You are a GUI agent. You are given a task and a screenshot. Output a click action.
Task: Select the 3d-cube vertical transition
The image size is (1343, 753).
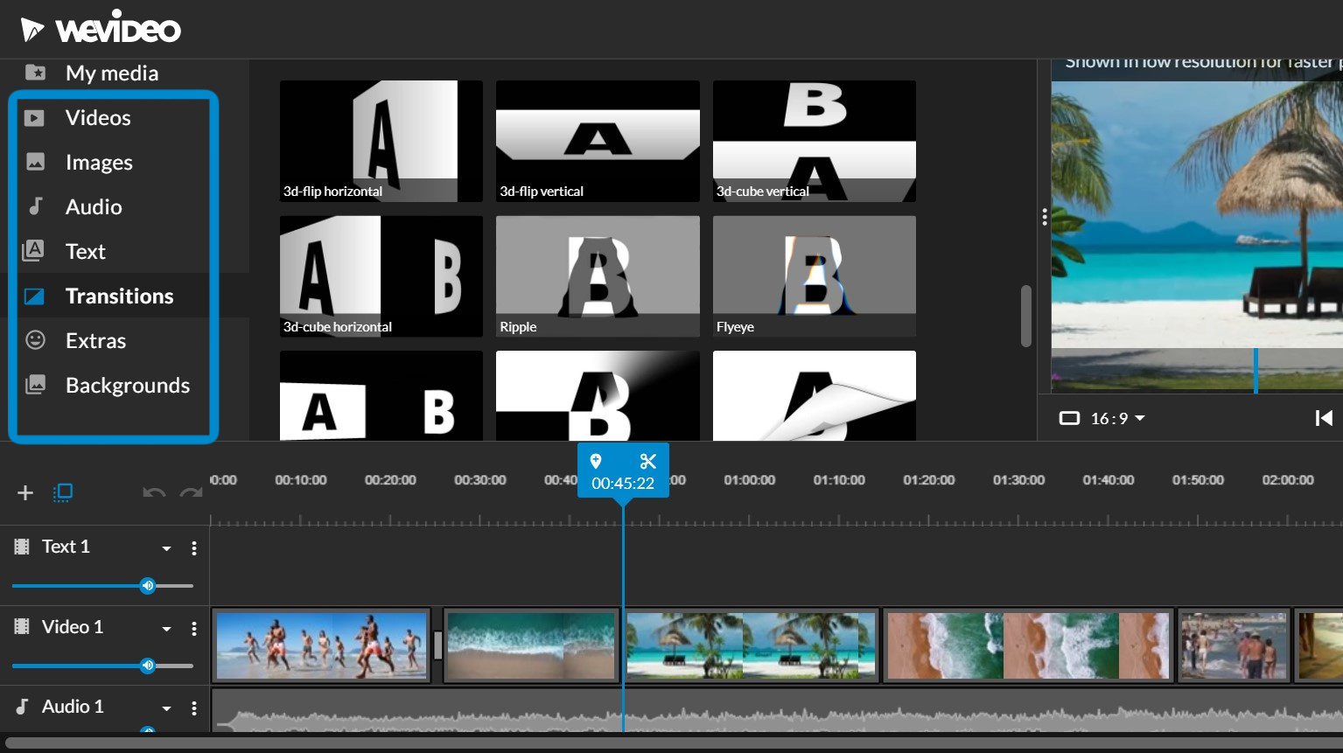point(815,141)
